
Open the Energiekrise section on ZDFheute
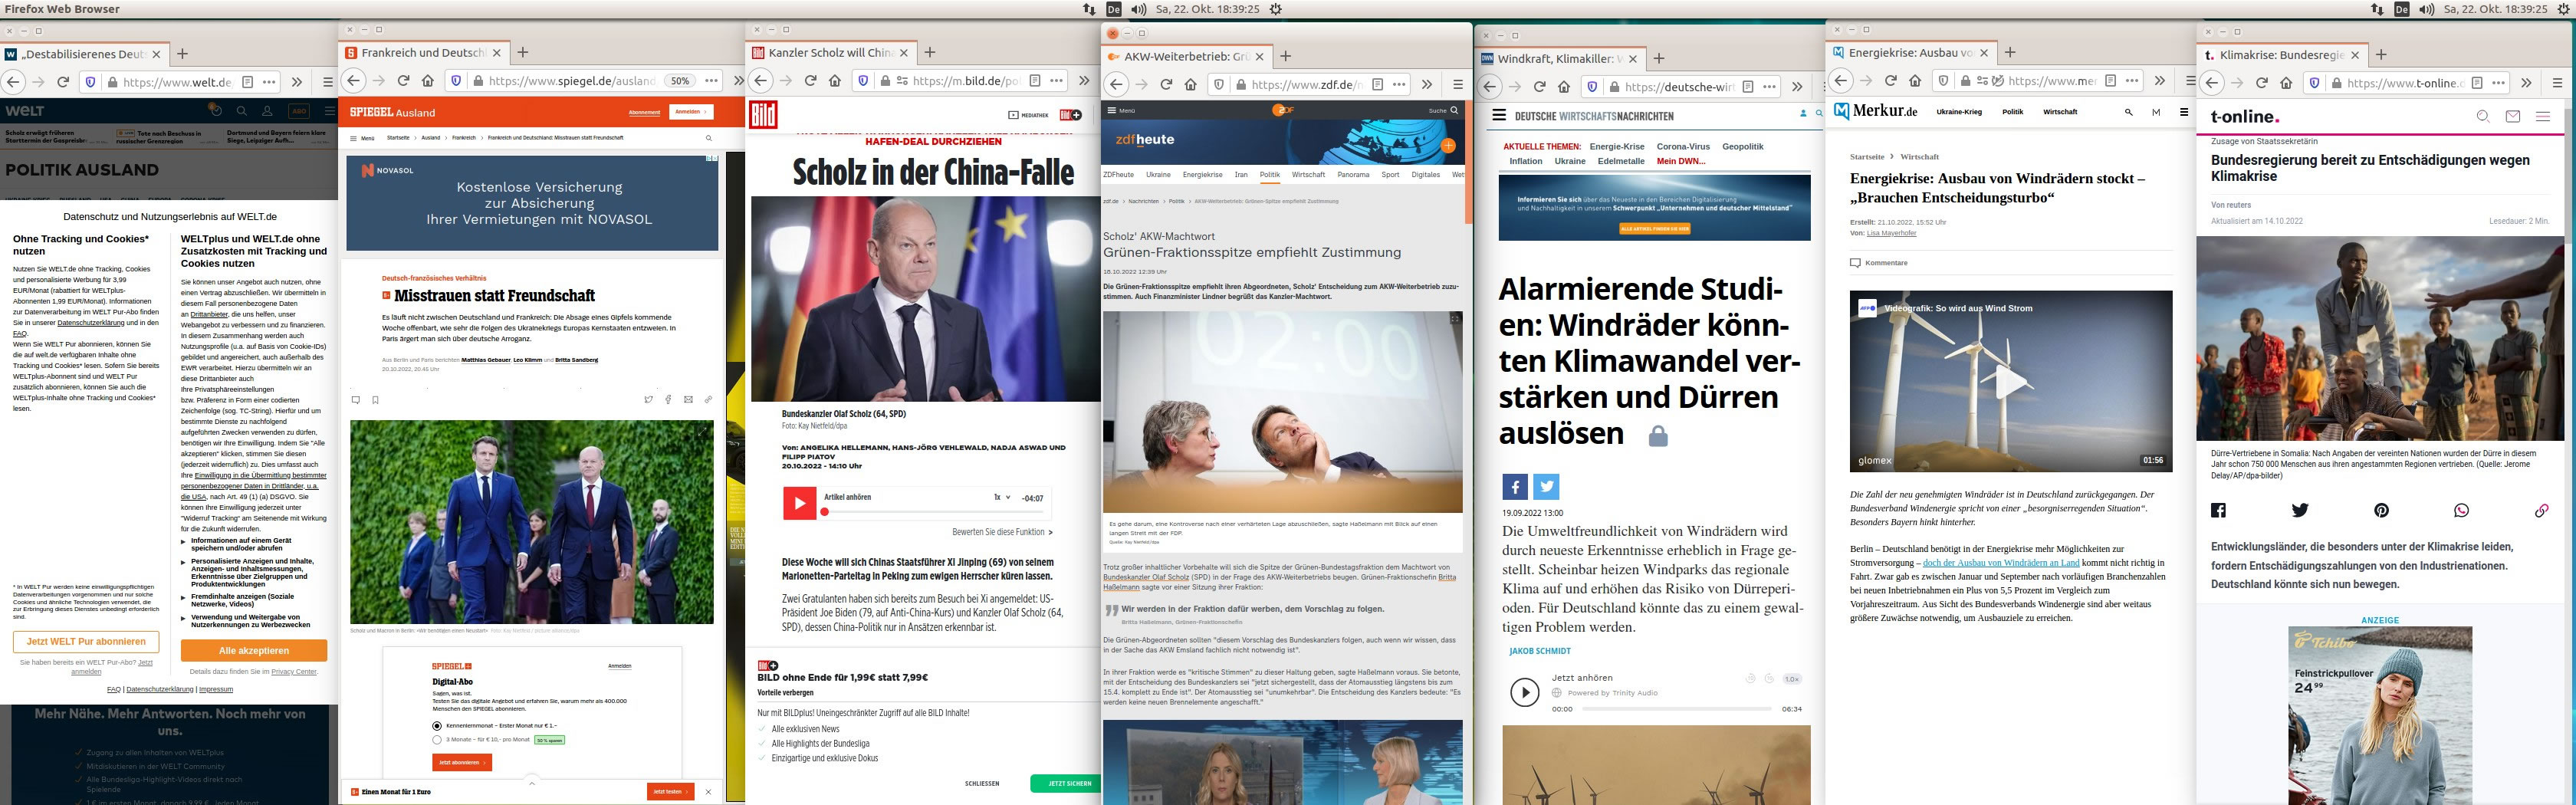pos(1202,175)
